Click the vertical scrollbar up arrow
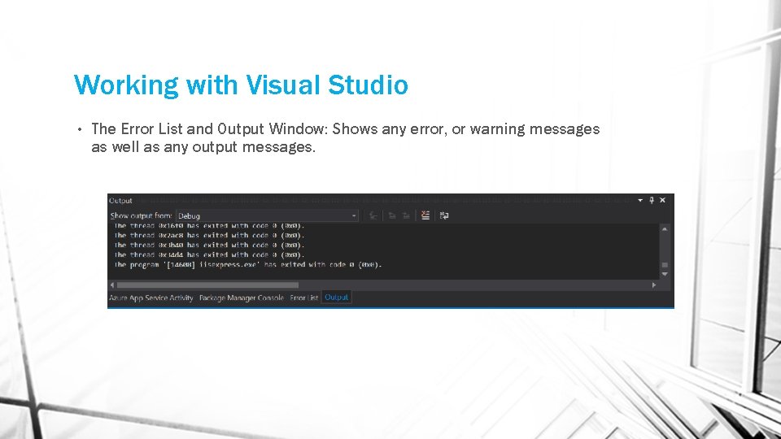This screenshot has height=439, width=781. 665,229
